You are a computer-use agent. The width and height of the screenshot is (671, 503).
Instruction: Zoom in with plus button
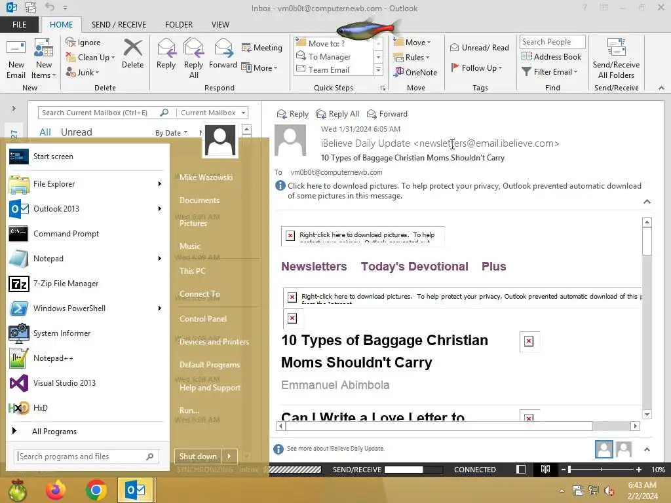(x=639, y=469)
